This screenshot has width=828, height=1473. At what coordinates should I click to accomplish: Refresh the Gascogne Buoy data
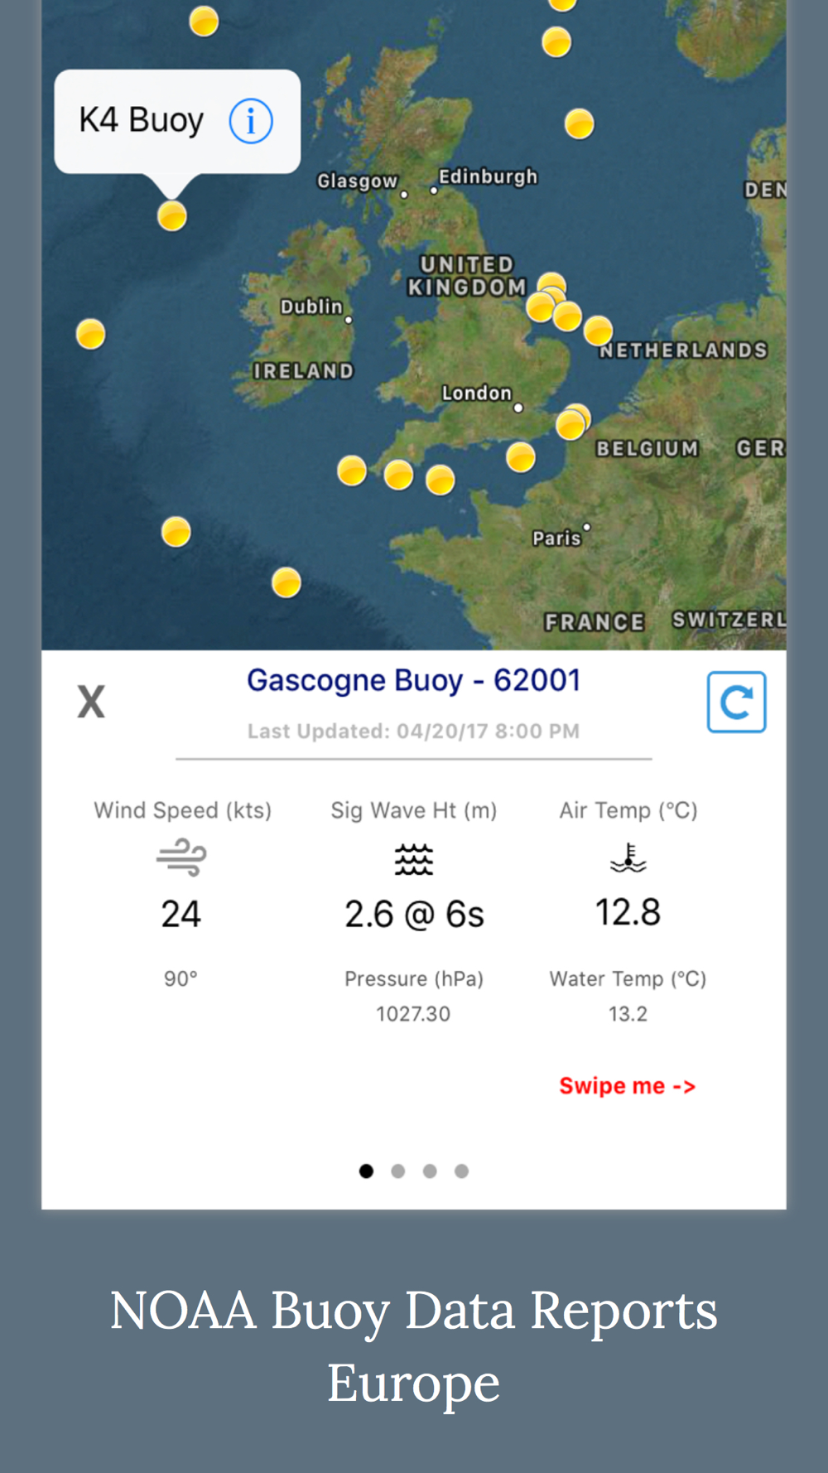[x=736, y=702]
